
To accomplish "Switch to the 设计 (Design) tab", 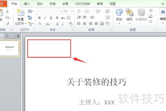I will (x=40, y=4).
